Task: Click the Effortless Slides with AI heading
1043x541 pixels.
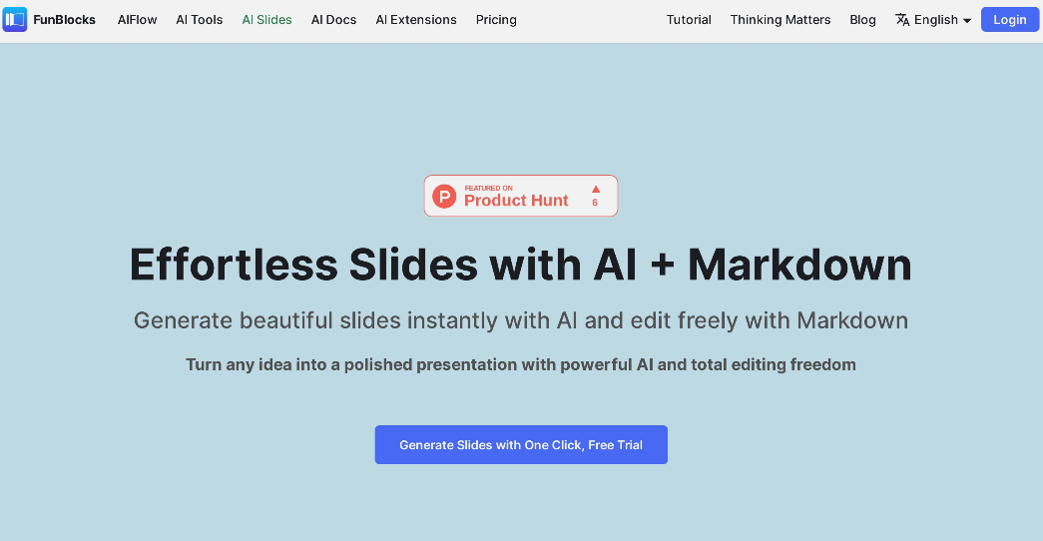Action: (x=520, y=265)
